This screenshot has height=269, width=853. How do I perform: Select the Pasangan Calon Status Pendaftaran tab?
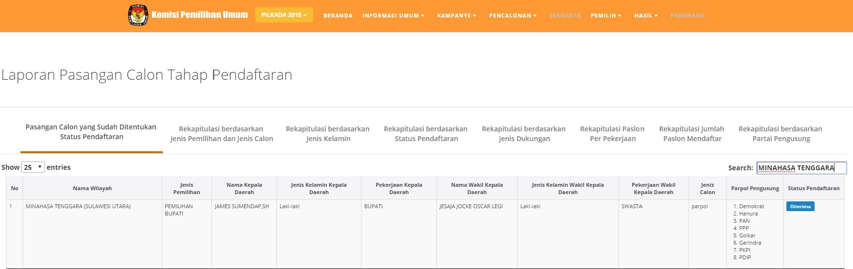point(91,132)
